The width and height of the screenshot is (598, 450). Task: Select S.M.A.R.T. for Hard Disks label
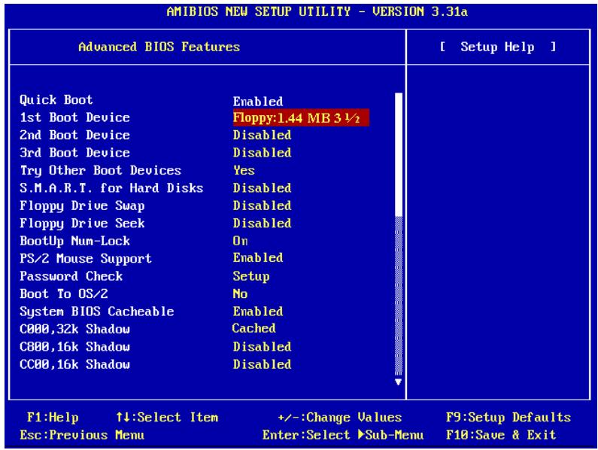click(111, 188)
